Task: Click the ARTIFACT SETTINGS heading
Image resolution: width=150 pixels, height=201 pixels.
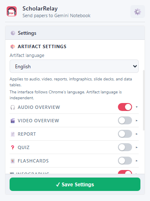Action: click(x=42, y=46)
